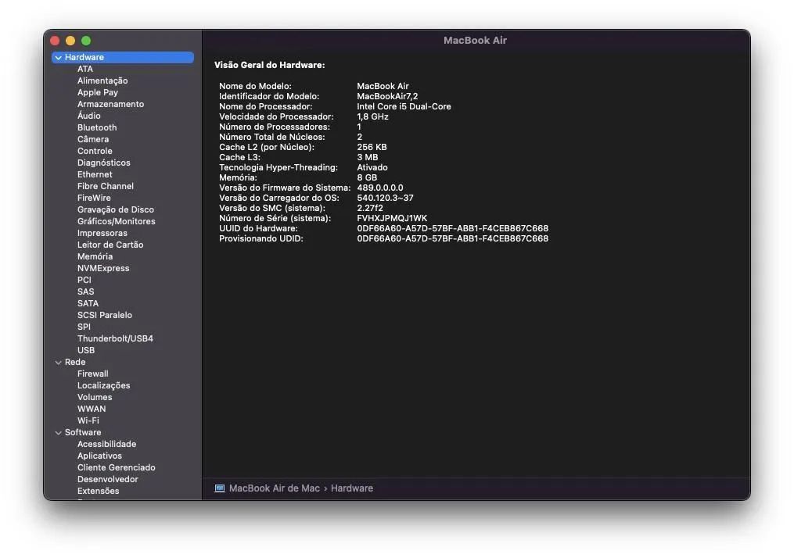Screen dimensions: 794x558
Task: Open Cliente Gerenciado in sidebar
Action: [x=116, y=467]
